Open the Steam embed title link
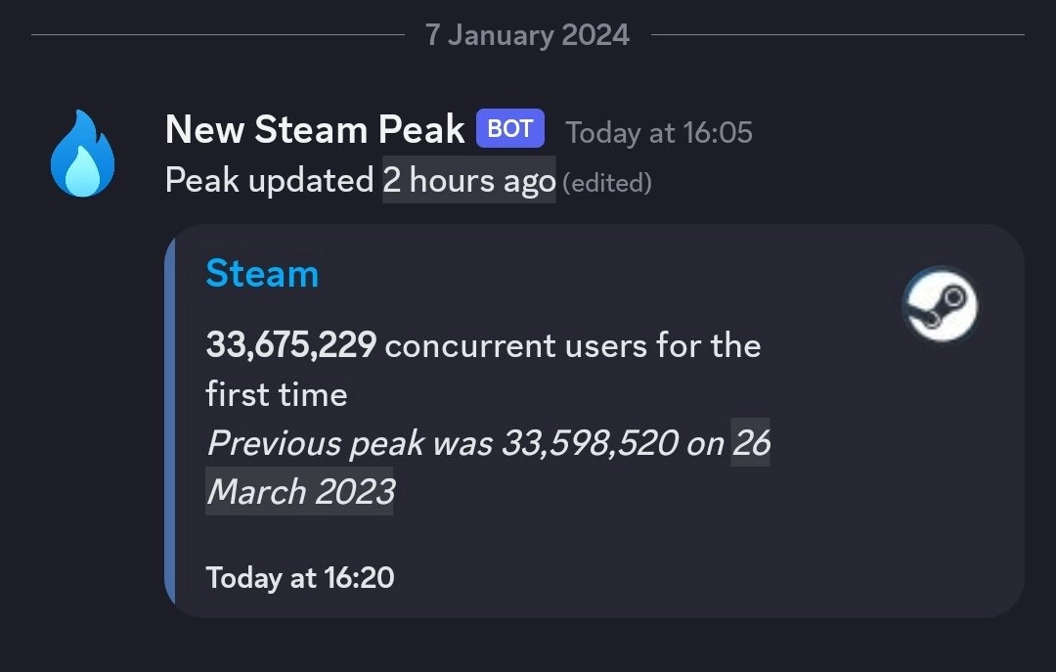1056x672 pixels. click(262, 275)
